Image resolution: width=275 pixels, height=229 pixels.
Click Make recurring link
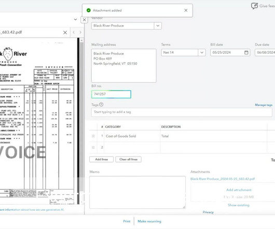[149, 221]
